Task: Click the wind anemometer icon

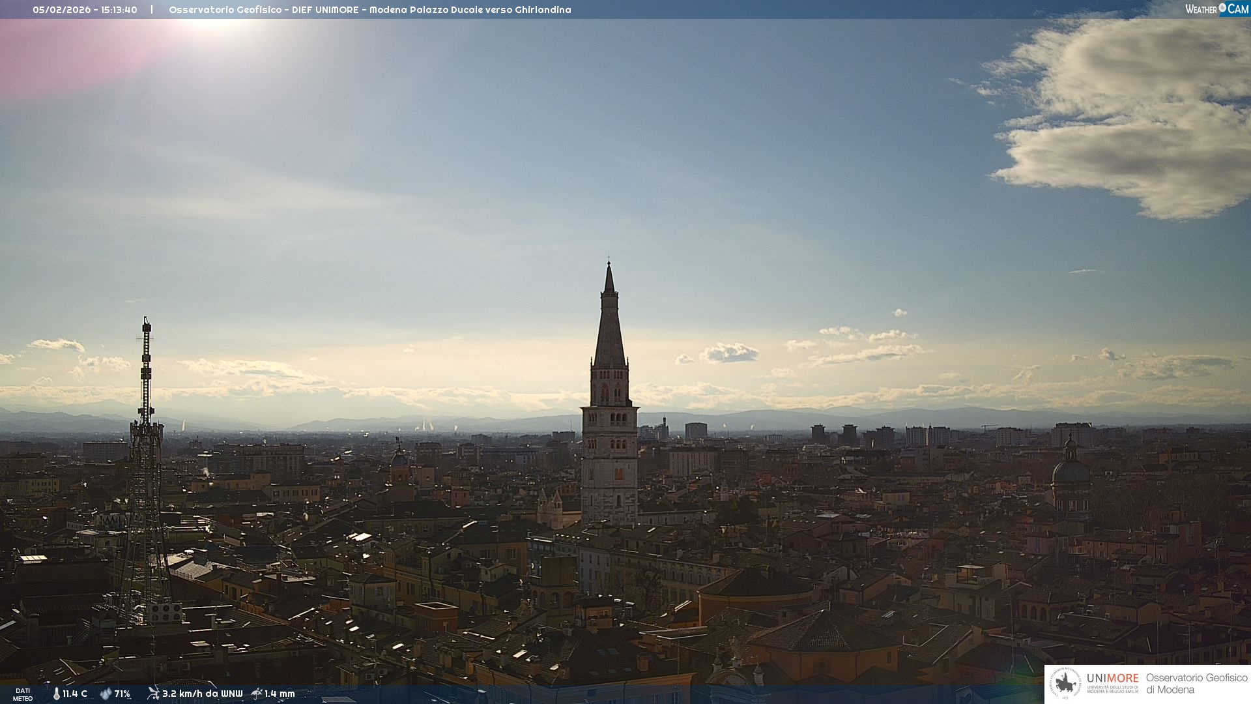Action: (x=153, y=693)
